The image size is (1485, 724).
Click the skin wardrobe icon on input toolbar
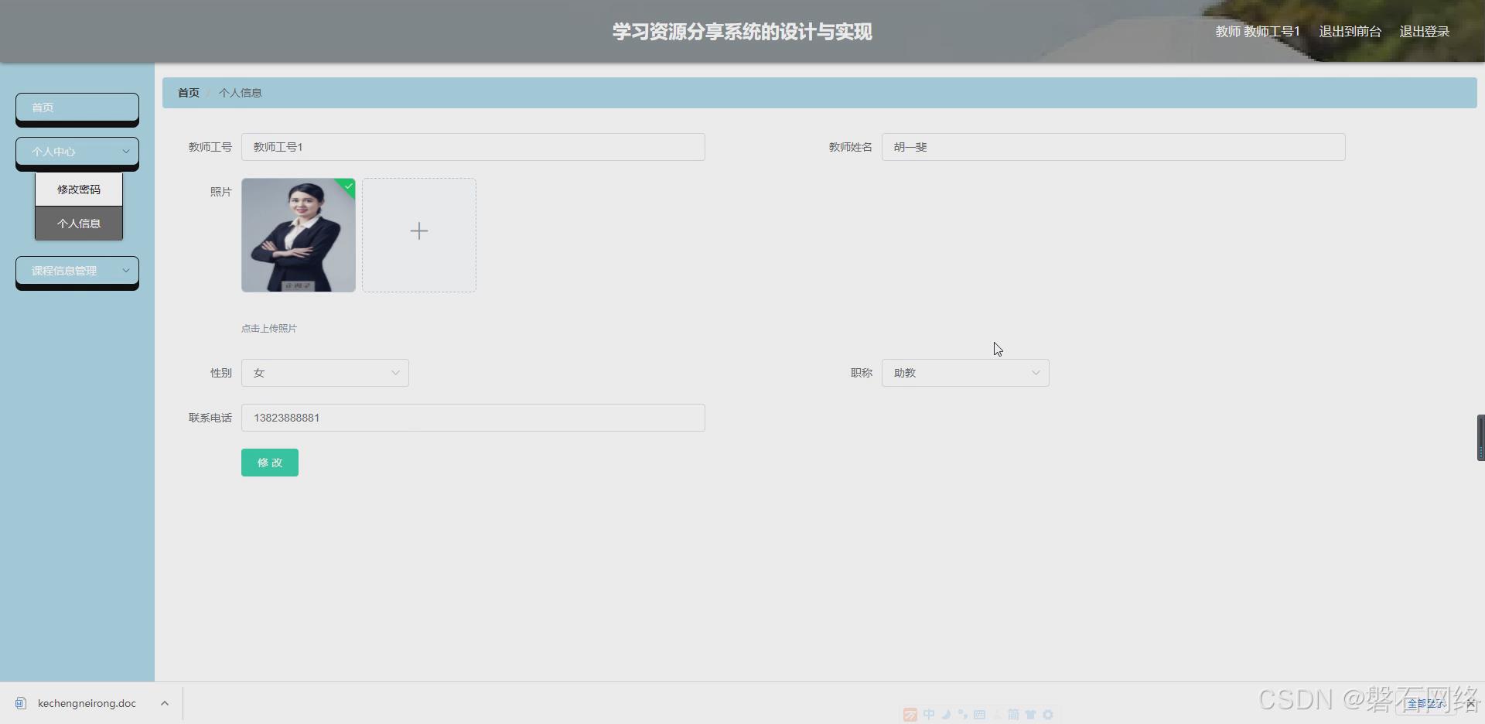click(1032, 715)
